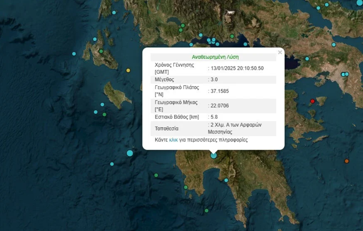Screen dimensions: 363x231
Task: Select the red earthquake marker near Athens
Action: click(x=312, y=101)
